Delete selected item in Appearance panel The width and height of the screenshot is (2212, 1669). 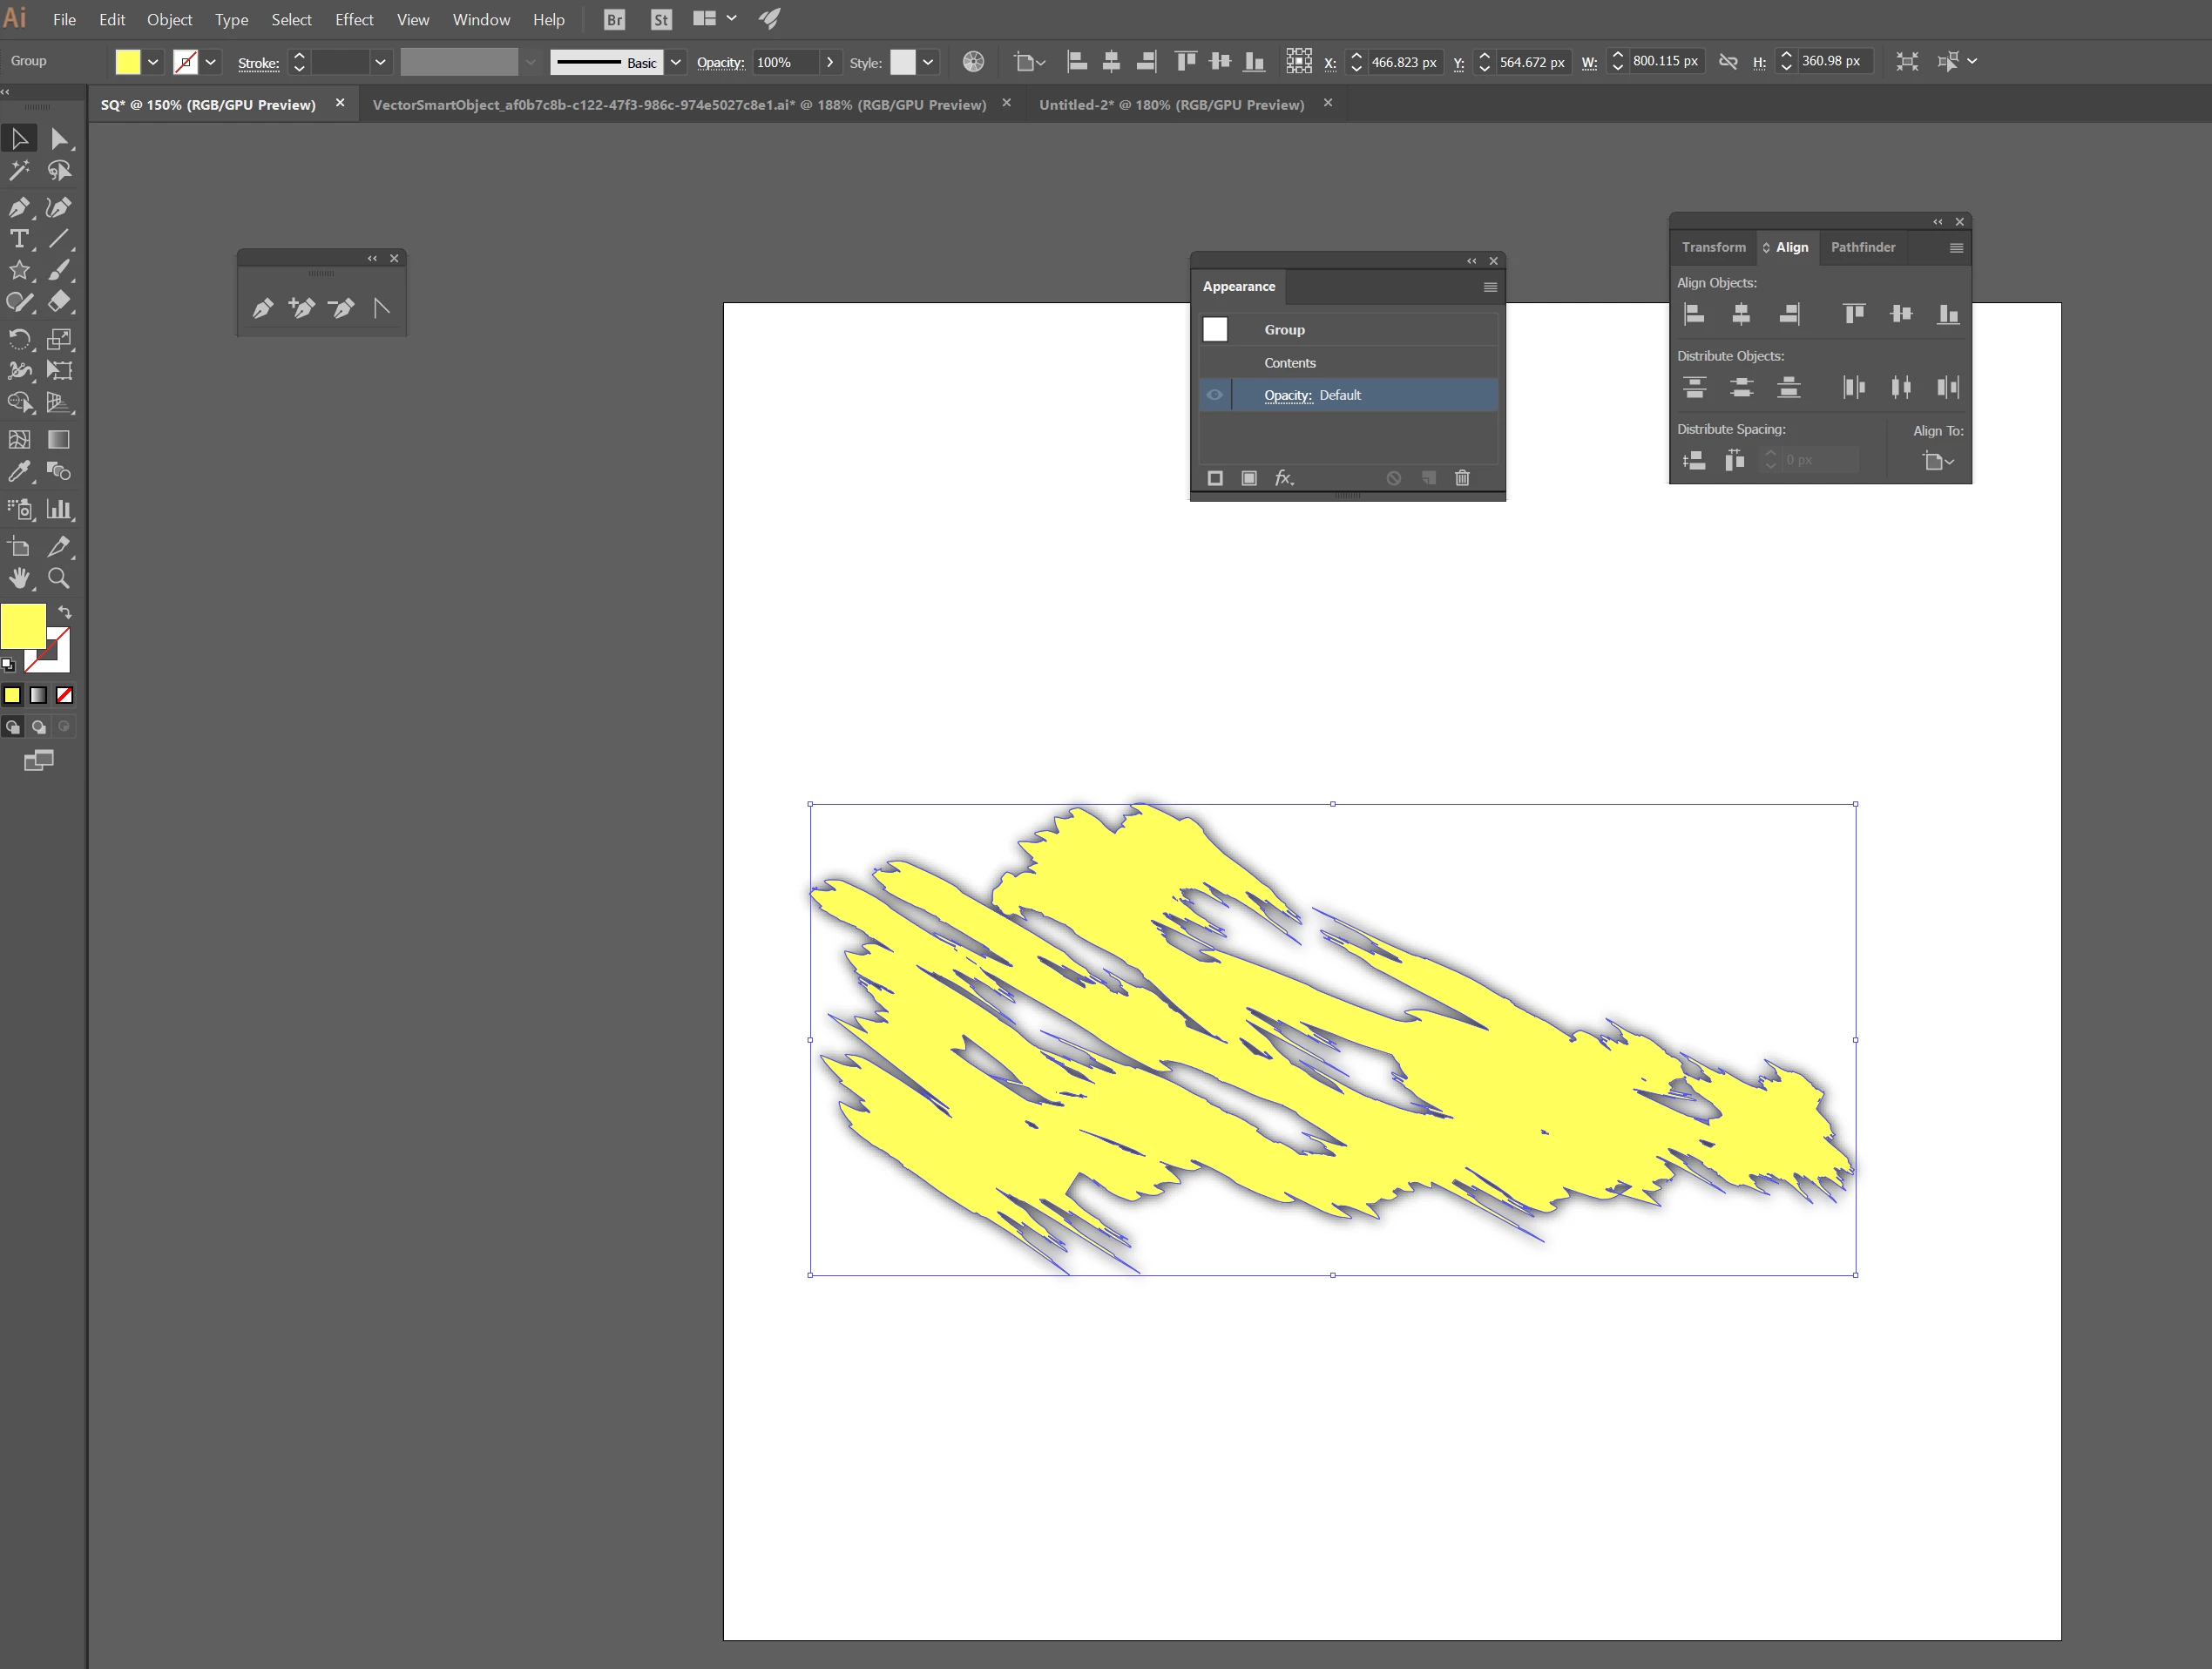pos(1462,478)
